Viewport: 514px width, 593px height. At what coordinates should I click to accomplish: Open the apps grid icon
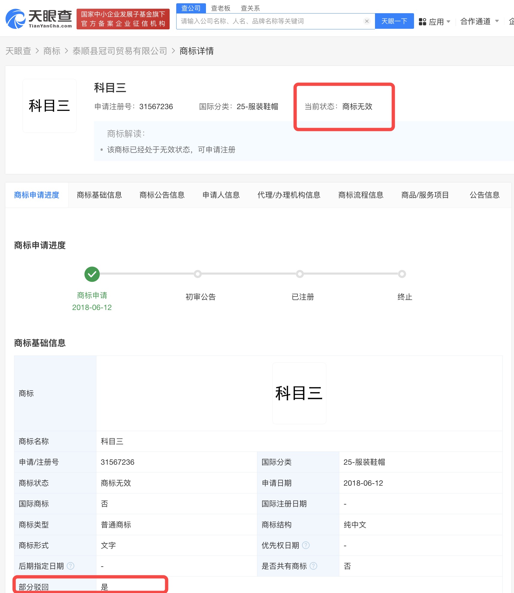[x=422, y=22]
